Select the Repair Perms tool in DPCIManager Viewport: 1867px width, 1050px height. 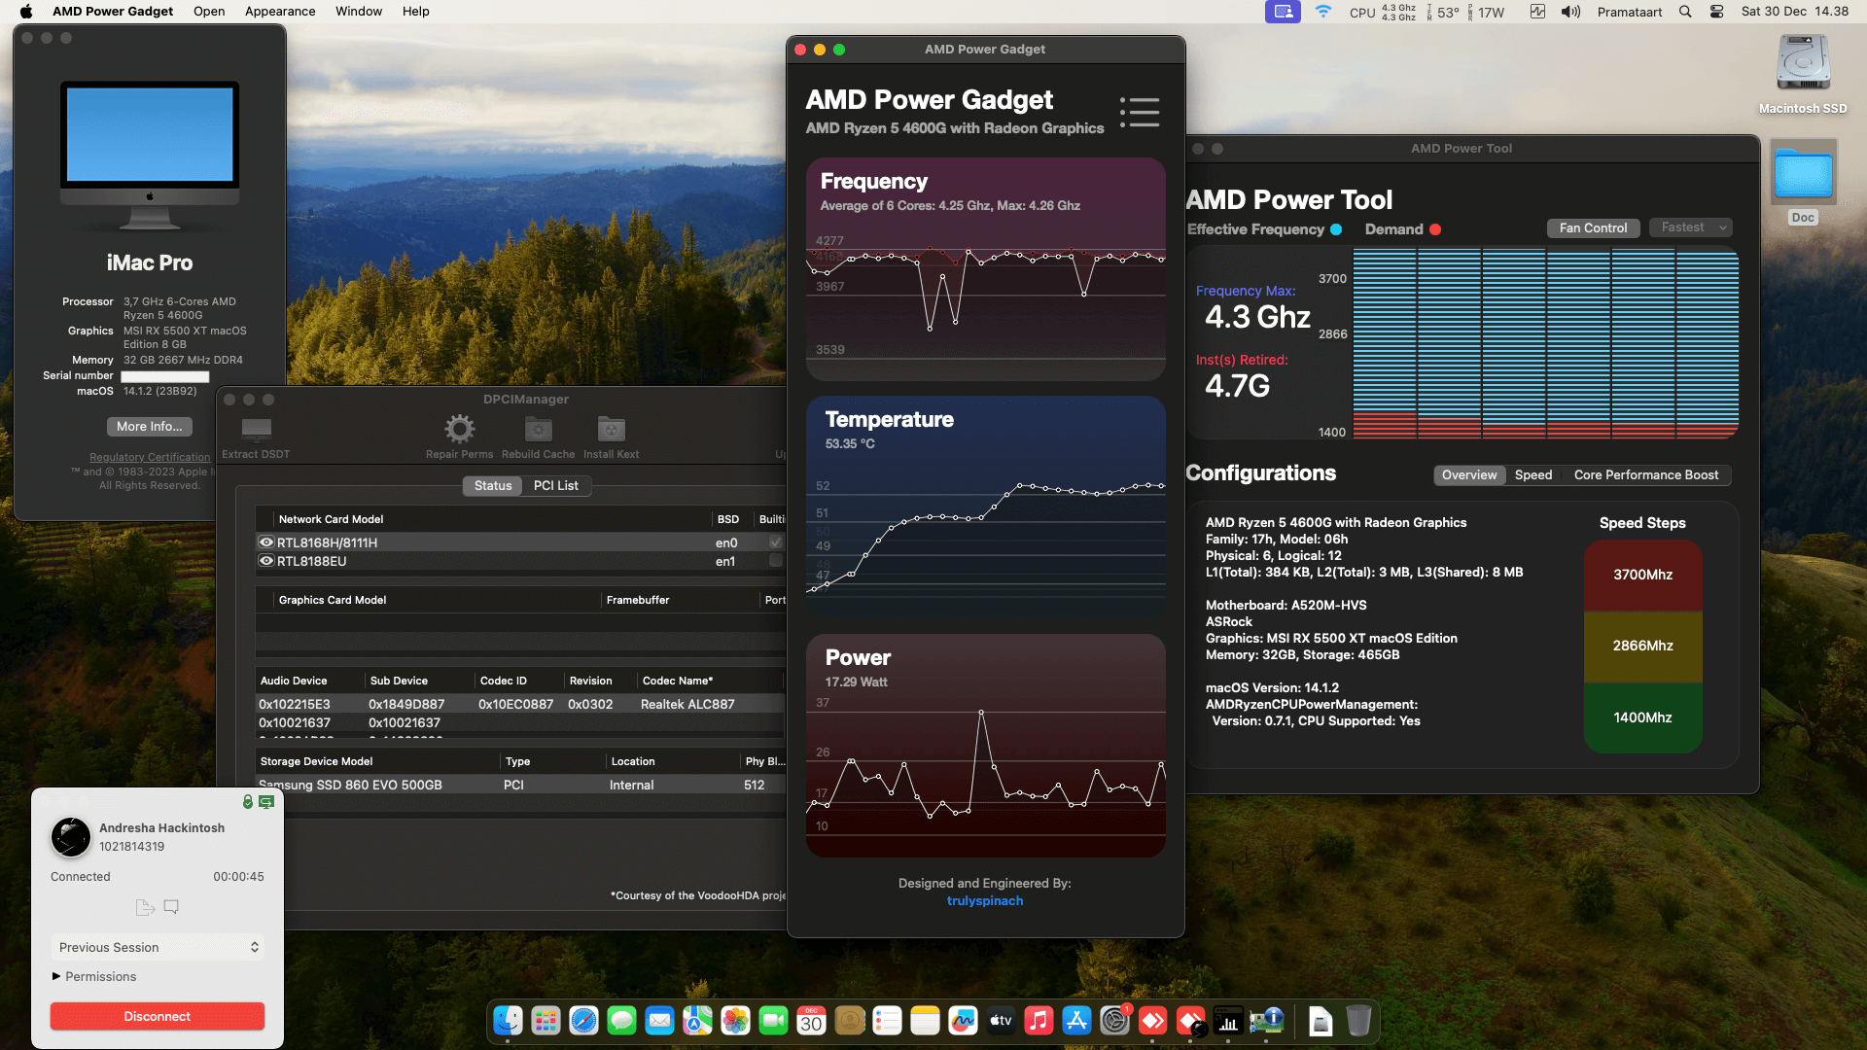pos(458,429)
